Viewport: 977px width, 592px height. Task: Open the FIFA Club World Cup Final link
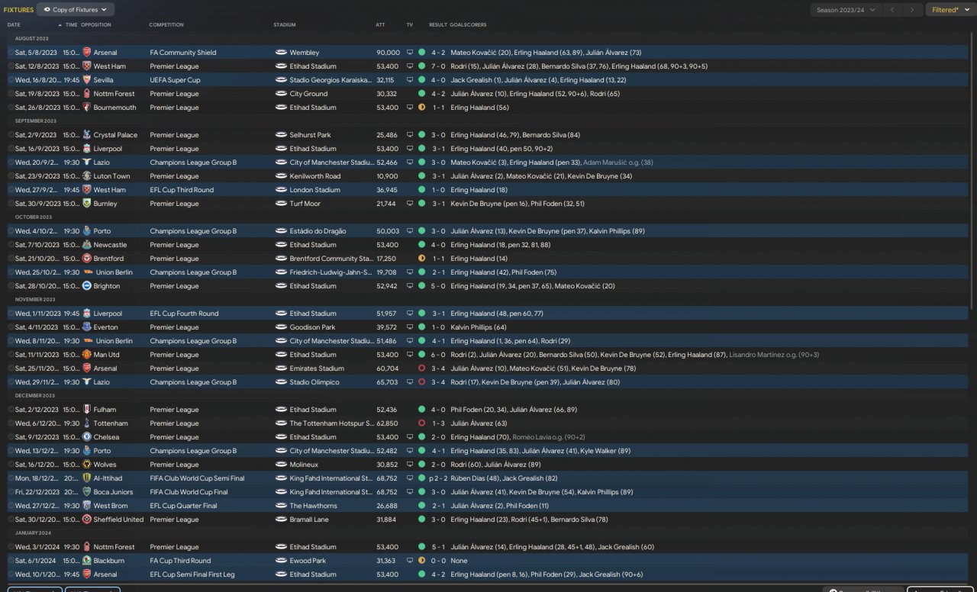[x=189, y=492]
